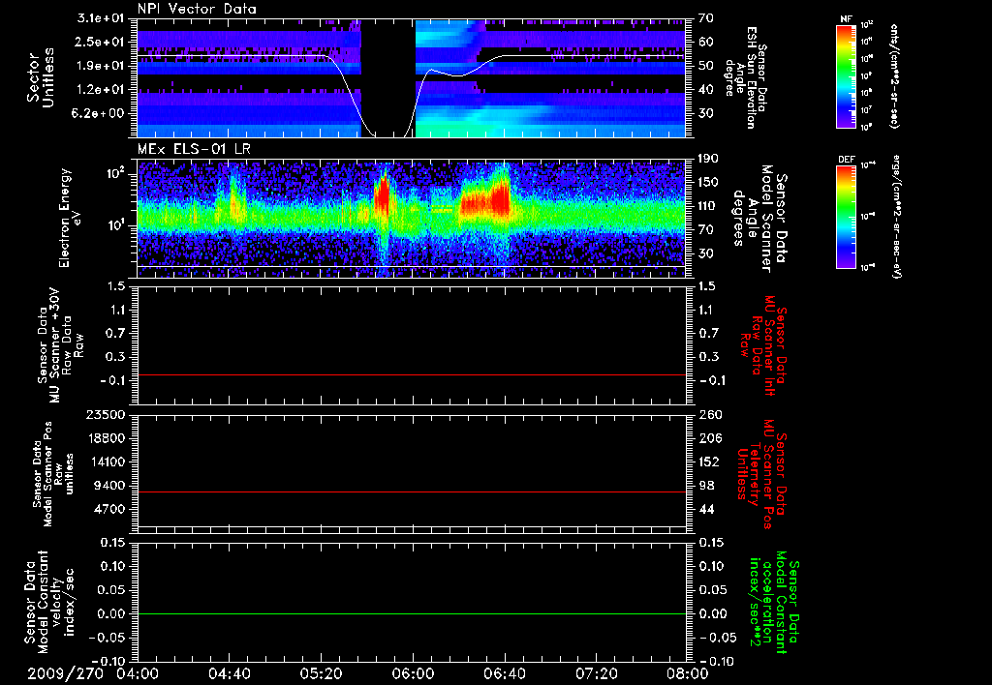The width and height of the screenshot is (992, 685).
Task: Click the 06:40 time axis label
Action: pos(504,673)
